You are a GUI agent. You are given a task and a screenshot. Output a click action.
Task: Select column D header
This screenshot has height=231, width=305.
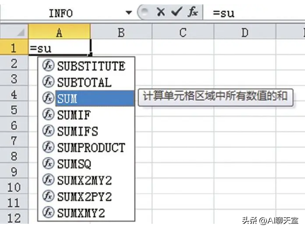tap(245, 33)
